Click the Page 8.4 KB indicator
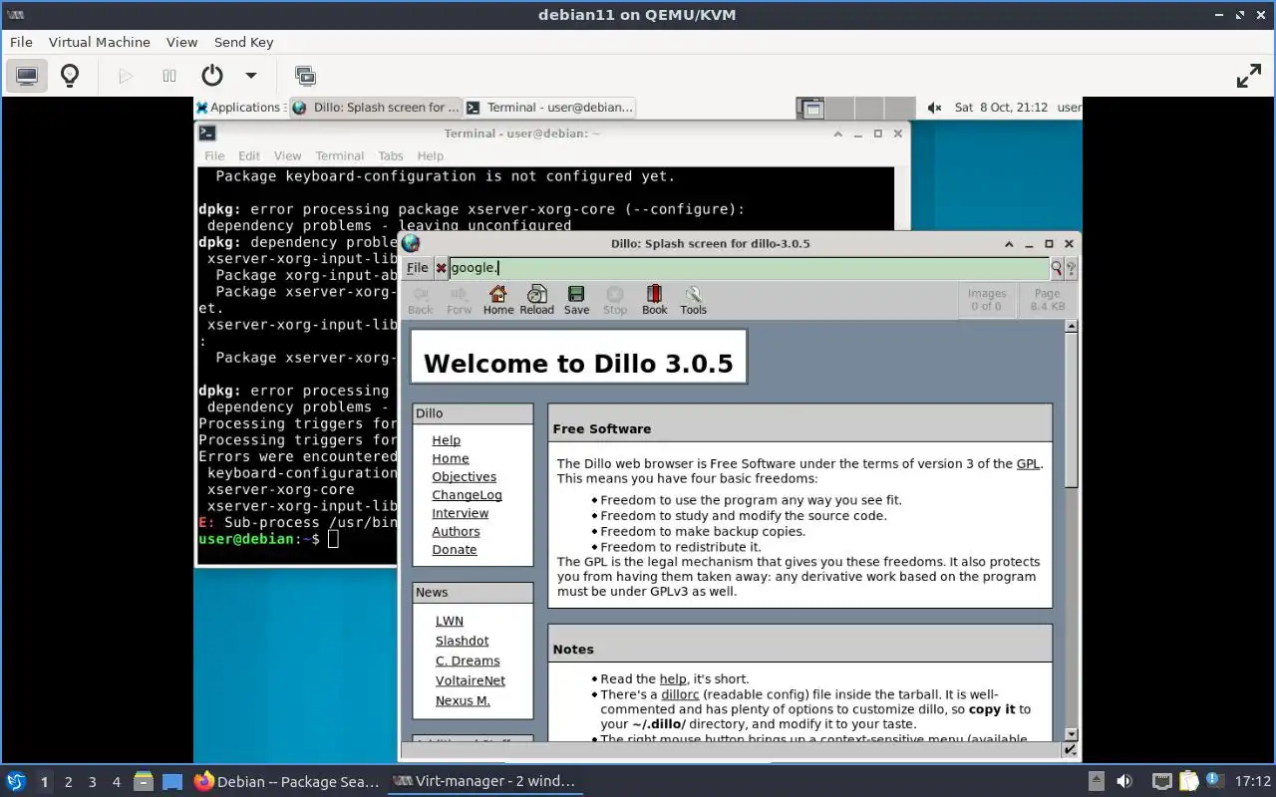The image size is (1276, 797). (x=1047, y=300)
